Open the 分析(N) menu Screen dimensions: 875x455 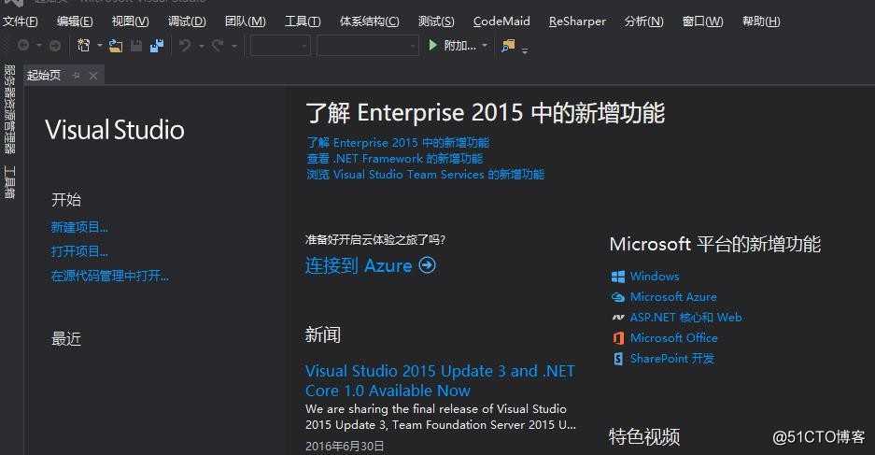[x=643, y=21]
